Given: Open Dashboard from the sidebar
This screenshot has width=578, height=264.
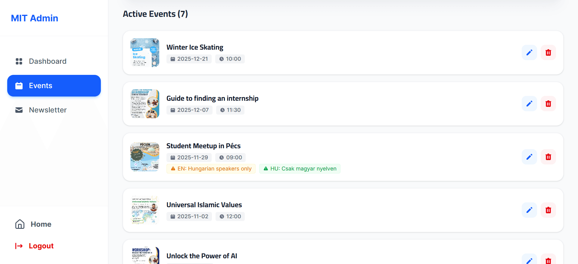Looking at the screenshot, I should pos(54,61).
